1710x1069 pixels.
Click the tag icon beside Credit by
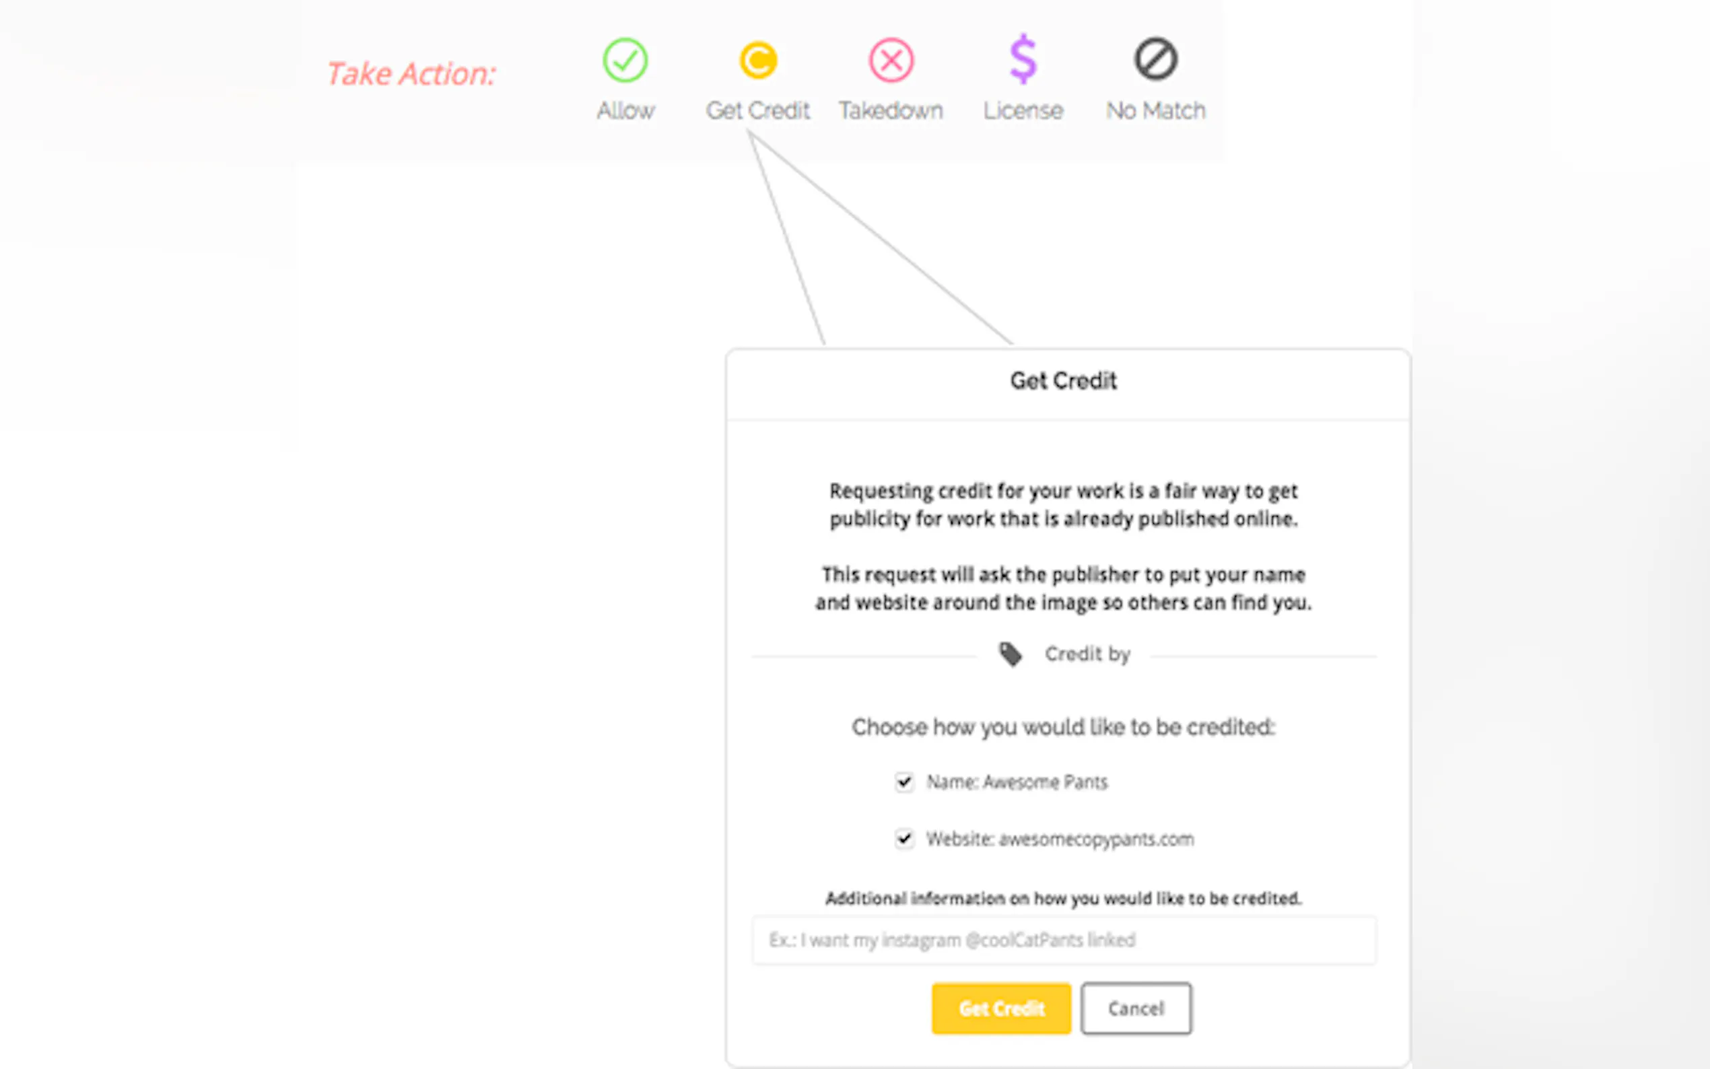click(x=1010, y=654)
